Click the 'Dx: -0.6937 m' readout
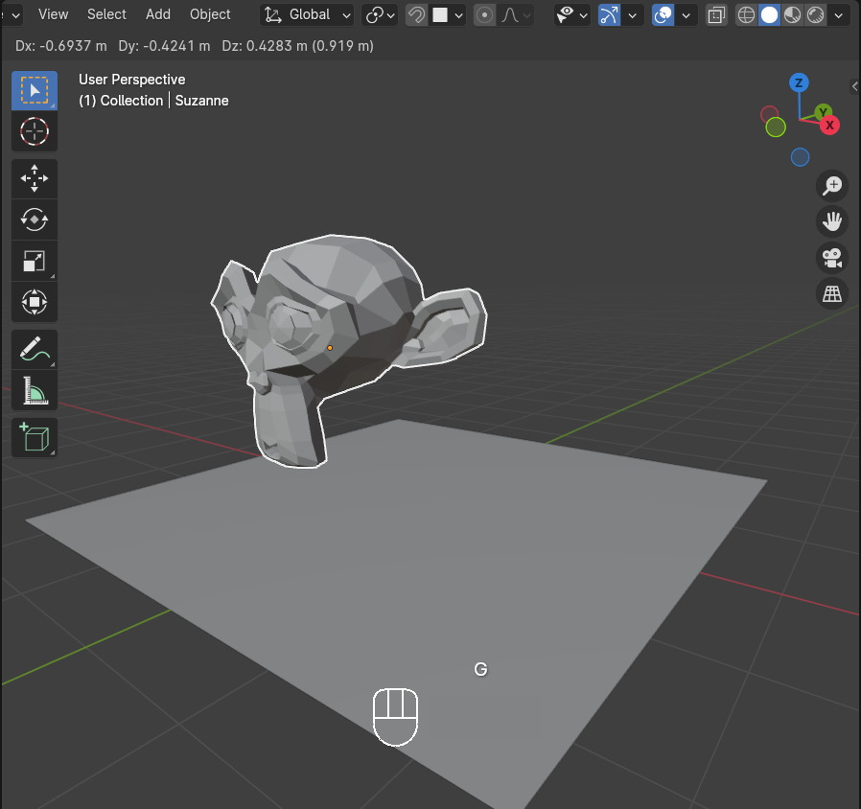 click(x=61, y=46)
